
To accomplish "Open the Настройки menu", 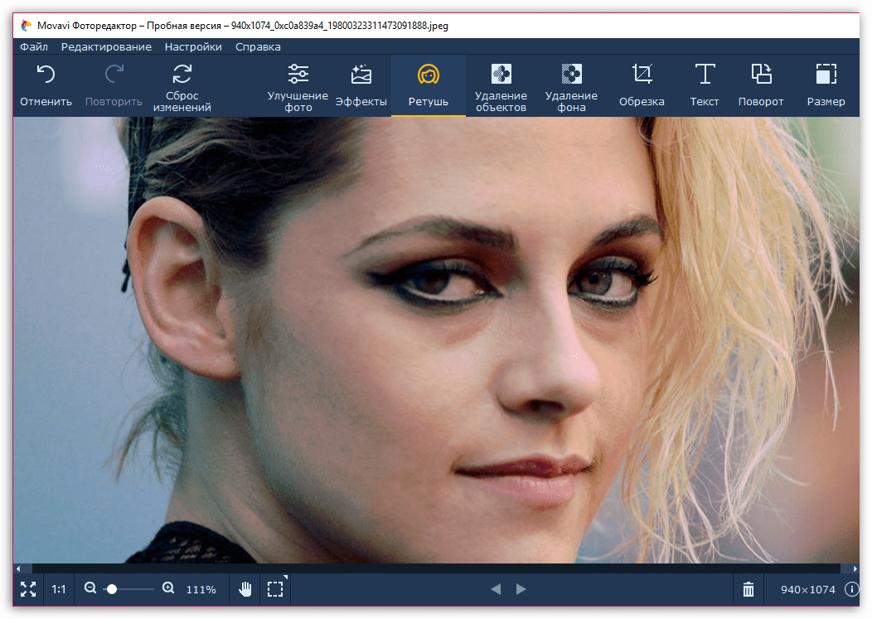I will (x=193, y=47).
